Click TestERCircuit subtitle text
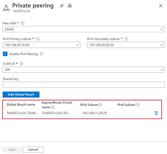 tap(21, 11)
